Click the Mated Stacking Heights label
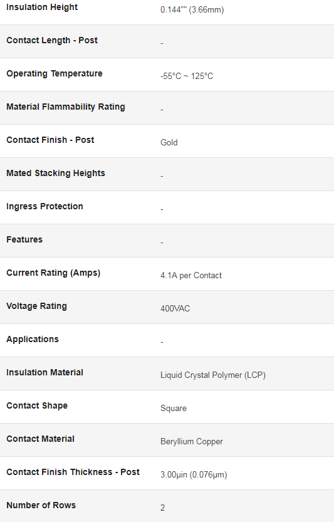The image size is (334, 522). (x=56, y=173)
